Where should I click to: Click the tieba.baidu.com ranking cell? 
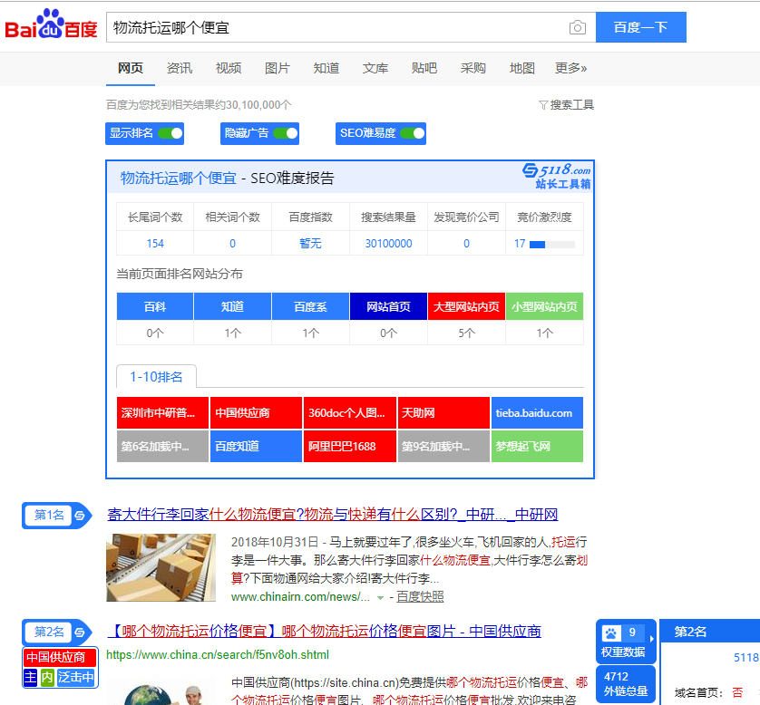[x=537, y=413]
